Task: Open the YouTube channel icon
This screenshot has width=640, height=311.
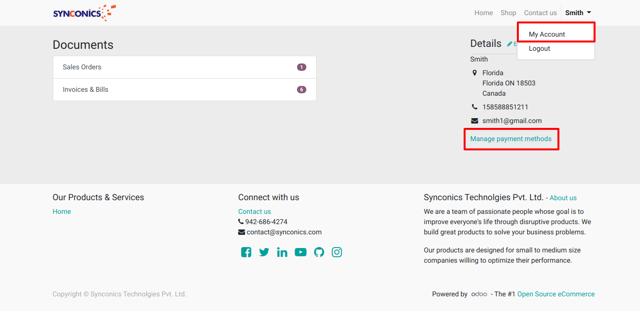Action: coord(300,252)
